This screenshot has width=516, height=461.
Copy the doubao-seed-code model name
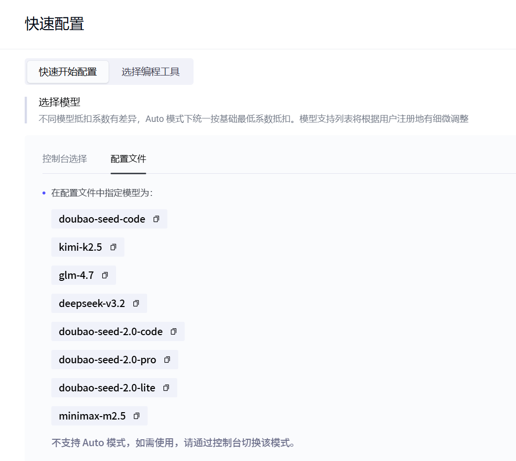[156, 219]
